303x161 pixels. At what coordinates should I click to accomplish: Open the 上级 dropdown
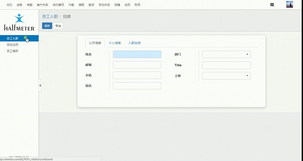click(x=226, y=76)
